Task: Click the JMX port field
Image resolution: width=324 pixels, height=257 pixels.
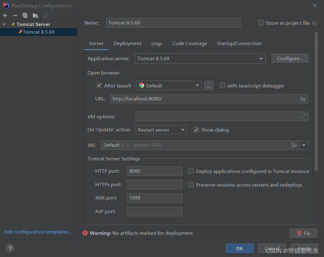Action: [154, 198]
